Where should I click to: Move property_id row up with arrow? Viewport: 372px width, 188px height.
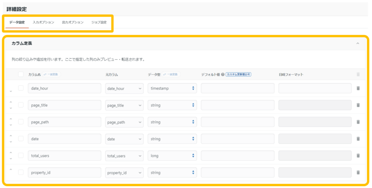tap(11, 169)
